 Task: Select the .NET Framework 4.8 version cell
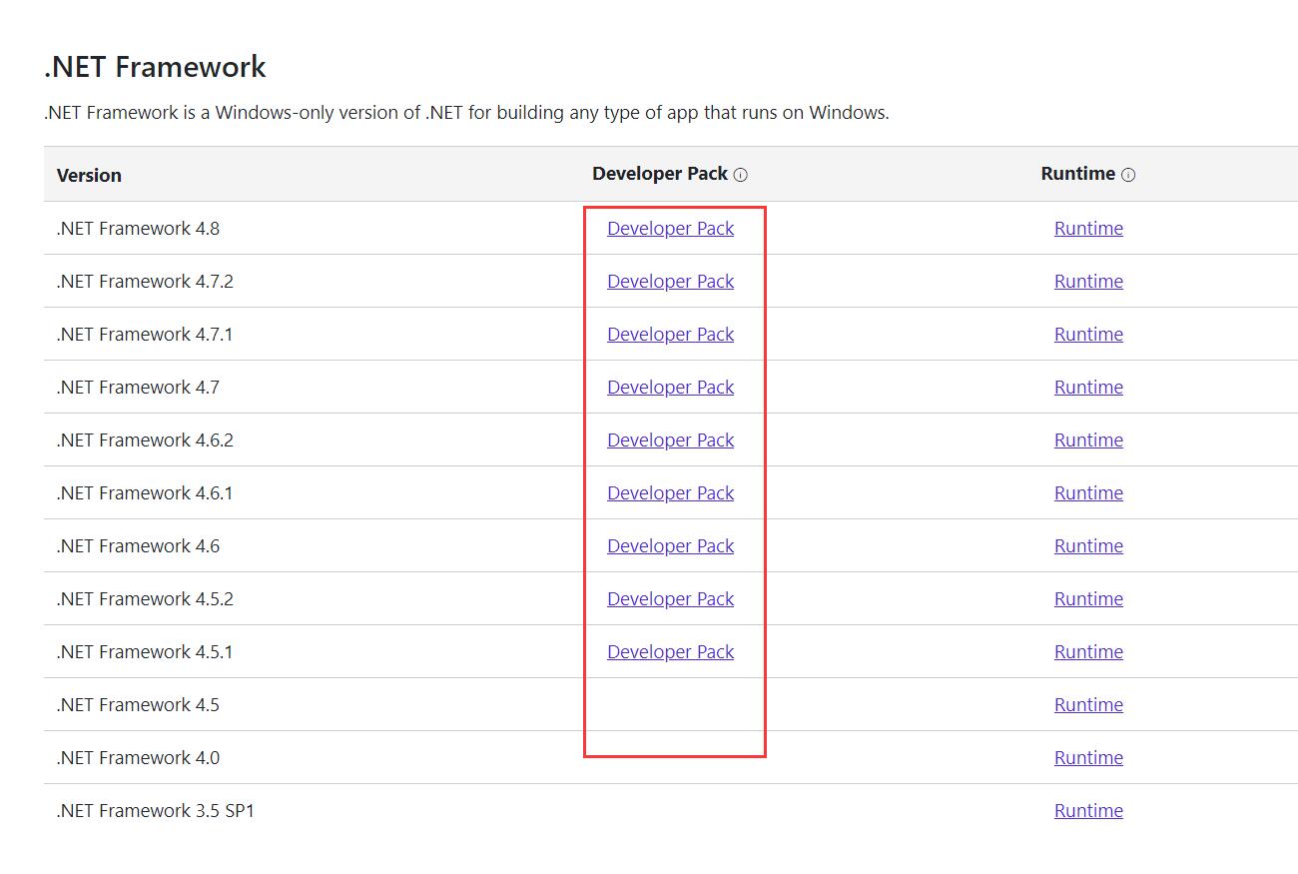click(x=138, y=229)
